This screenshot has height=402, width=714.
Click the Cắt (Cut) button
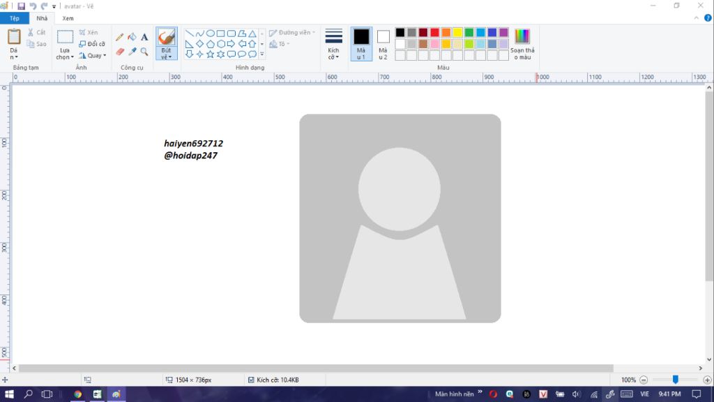(x=36, y=32)
